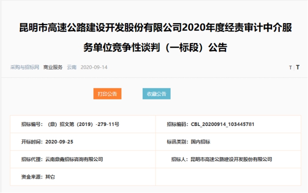
Task: Click the orange 打印公告 button
Action: click(107, 94)
